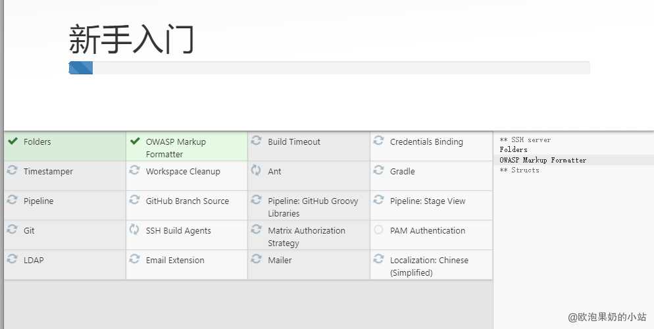Select the LDAP plugin name
Screen dimensions: 654x329
coord(34,260)
